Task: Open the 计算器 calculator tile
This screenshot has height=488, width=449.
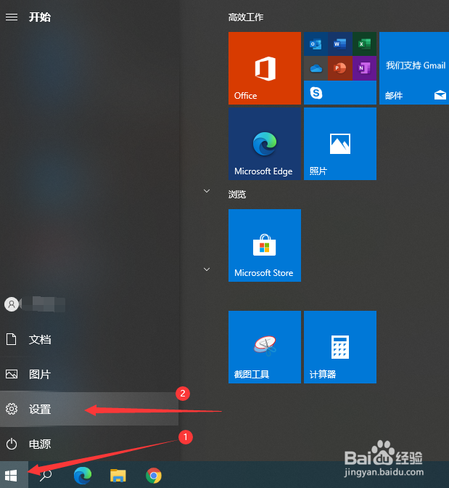Action: click(x=340, y=347)
